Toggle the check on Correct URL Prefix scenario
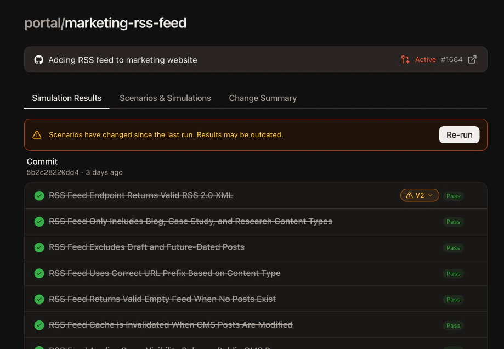This screenshot has width=504, height=349. click(x=39, y=273)
